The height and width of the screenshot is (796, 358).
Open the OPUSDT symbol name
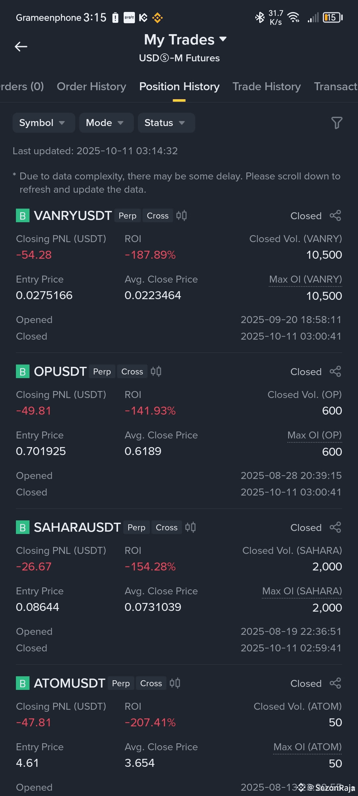(60, 371)
